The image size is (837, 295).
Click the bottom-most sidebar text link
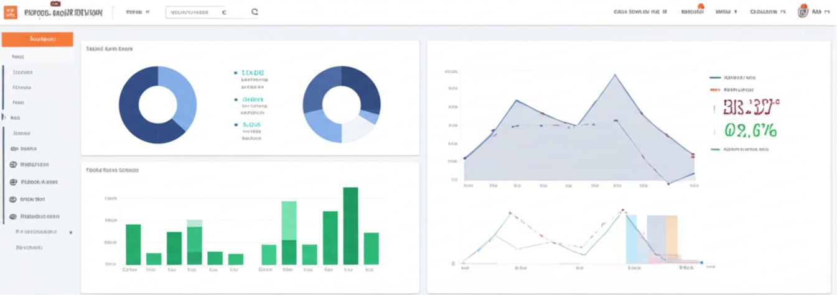[29, 247]
